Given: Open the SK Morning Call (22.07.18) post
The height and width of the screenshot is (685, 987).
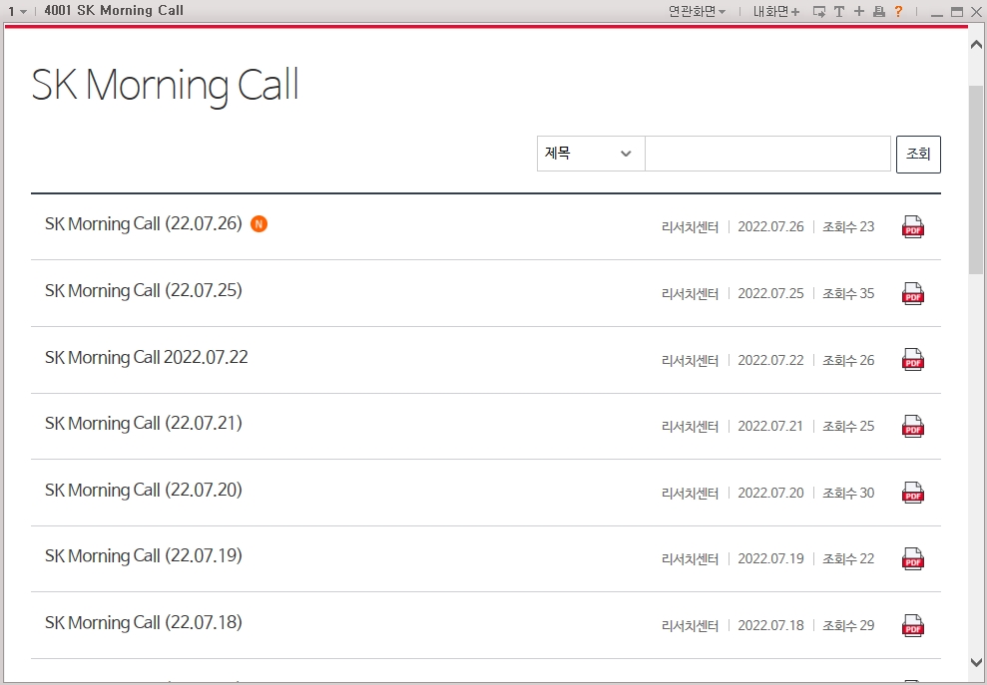Looking at the screenshot, I should point(144,623).
